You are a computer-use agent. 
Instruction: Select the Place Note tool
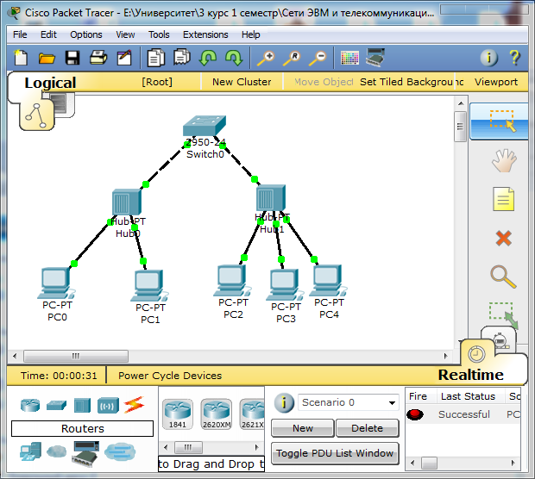[x=503, y=199]
